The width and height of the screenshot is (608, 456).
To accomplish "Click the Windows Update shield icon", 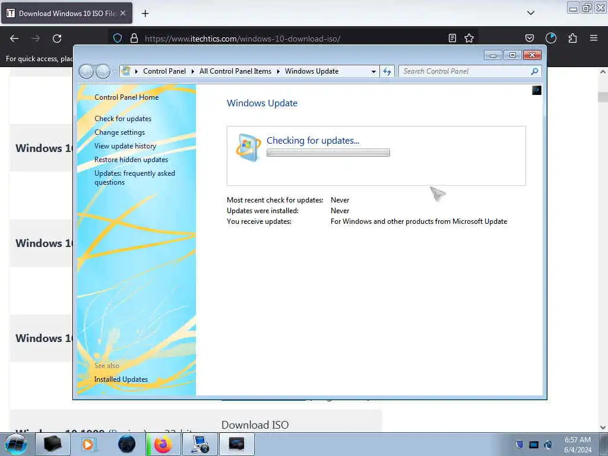I will tap(248, 147).
